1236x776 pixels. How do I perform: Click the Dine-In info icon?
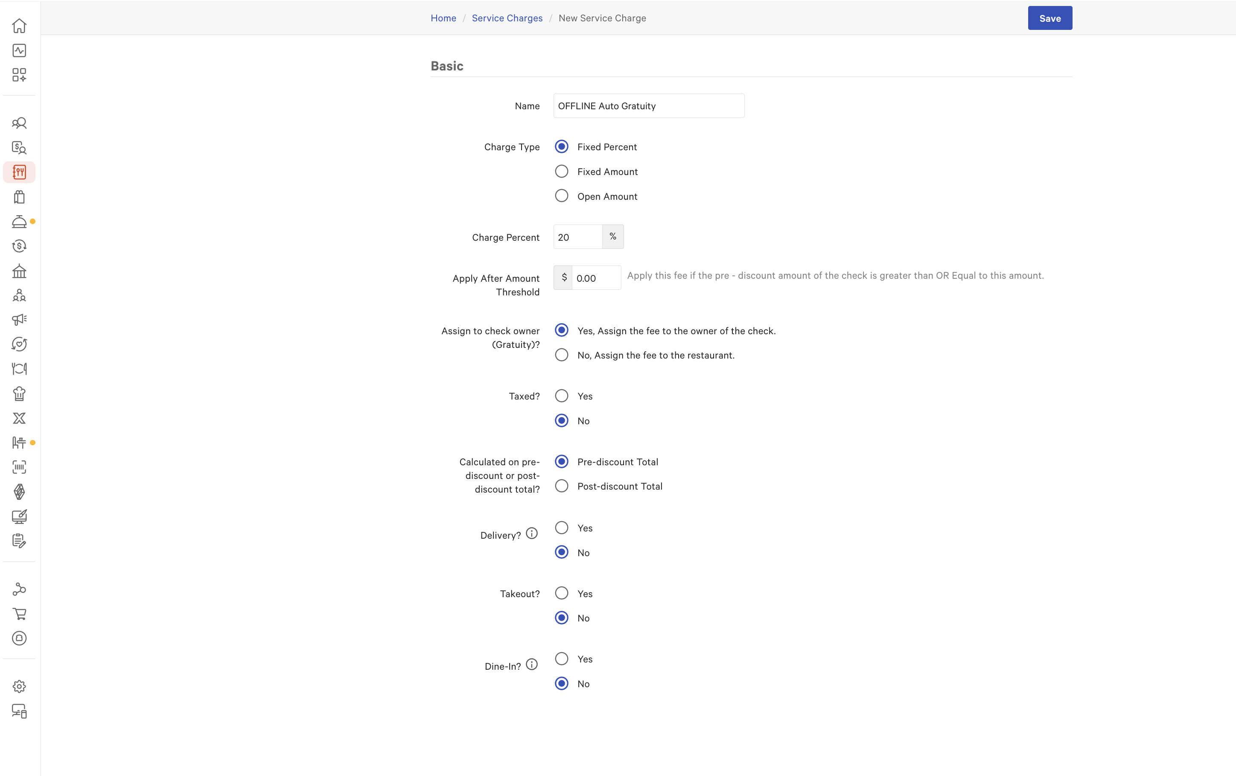click(531, 665)
